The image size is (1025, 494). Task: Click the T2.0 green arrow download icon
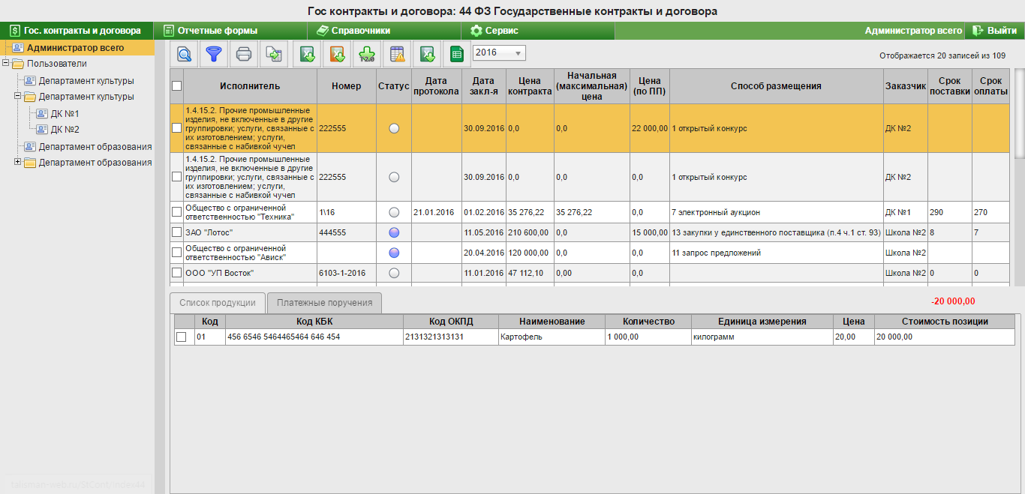coord(367,53)
